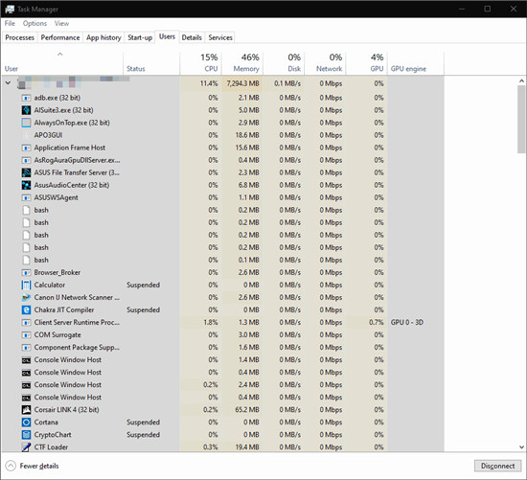Viewport: 527px width, 480px height.
Task: Switch to the Performance tab
Action: (60, 37)
